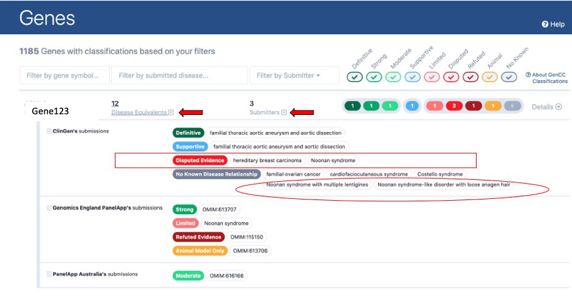
Task: Select OMIM:613707 tag
Action: pos(220,210)
